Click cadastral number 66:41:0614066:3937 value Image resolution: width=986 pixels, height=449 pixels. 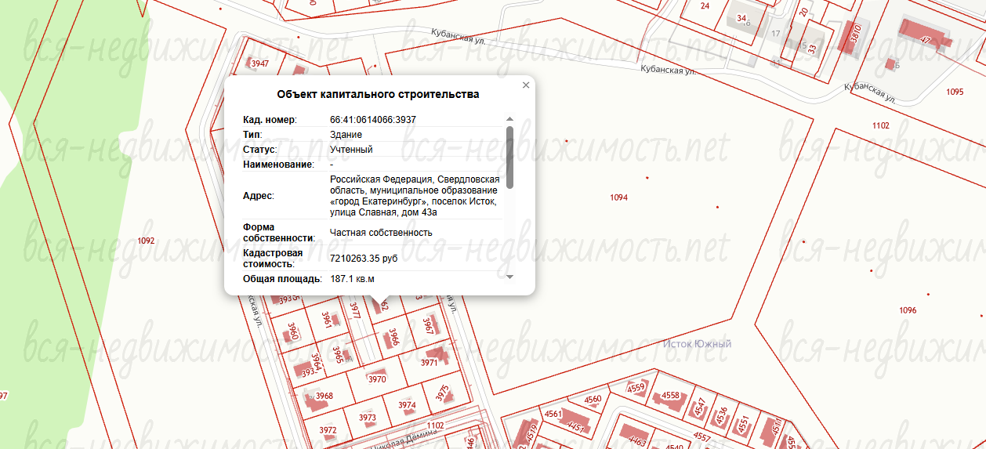click(x=372, y=120)
